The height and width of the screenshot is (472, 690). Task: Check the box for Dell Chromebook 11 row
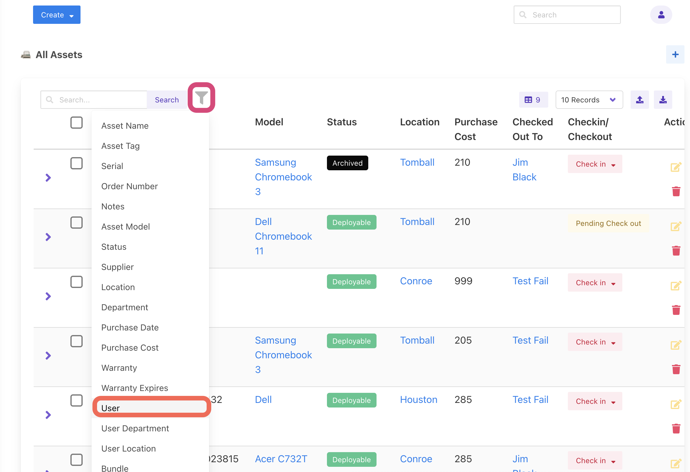tap(77, 223)
